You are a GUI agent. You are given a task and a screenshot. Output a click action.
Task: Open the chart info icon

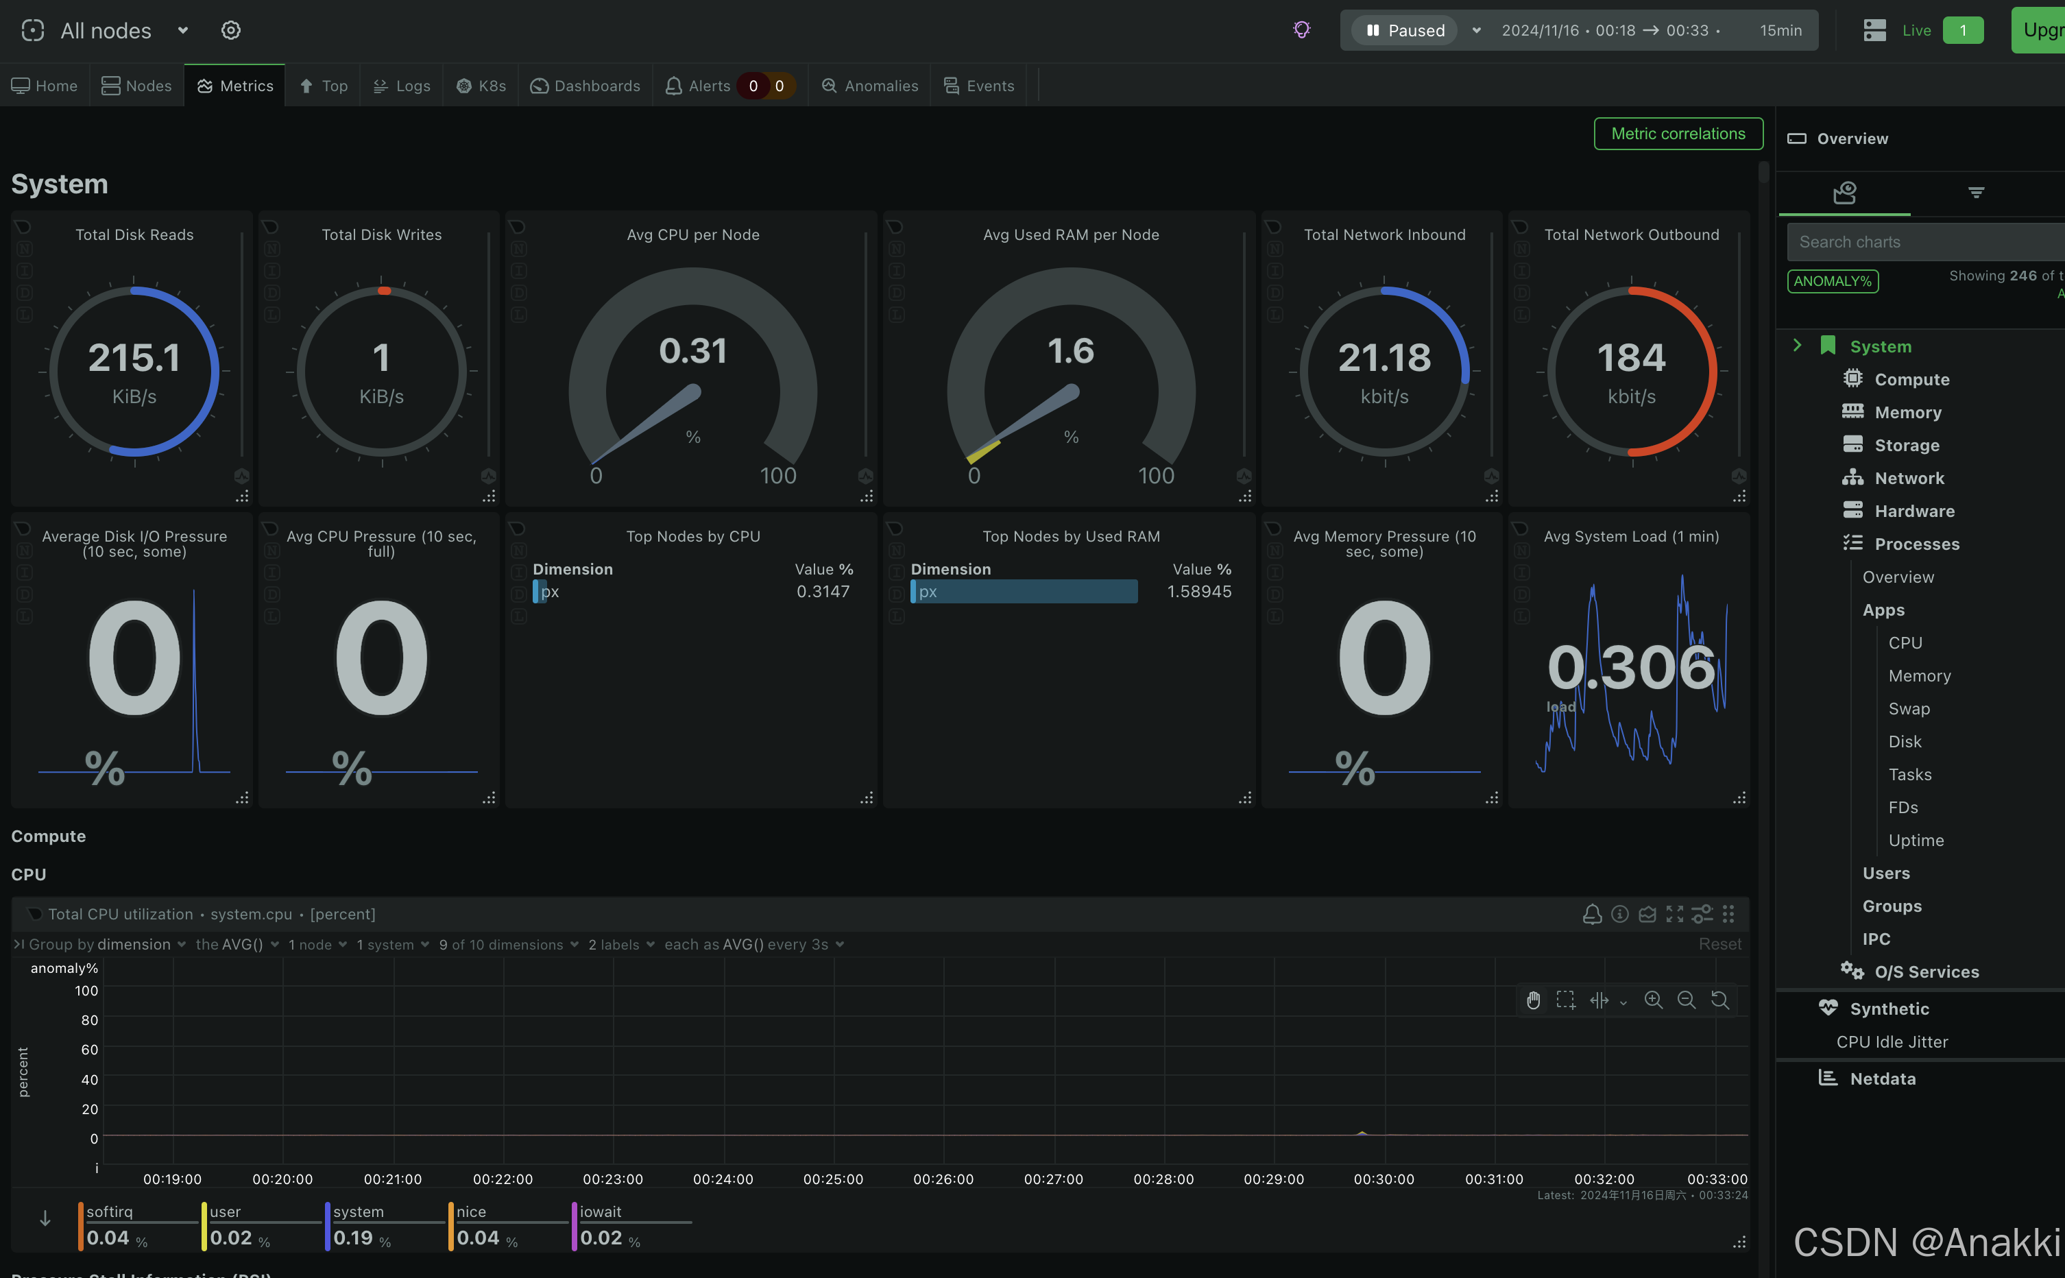pyautogui.click(x=1619, y=914)
